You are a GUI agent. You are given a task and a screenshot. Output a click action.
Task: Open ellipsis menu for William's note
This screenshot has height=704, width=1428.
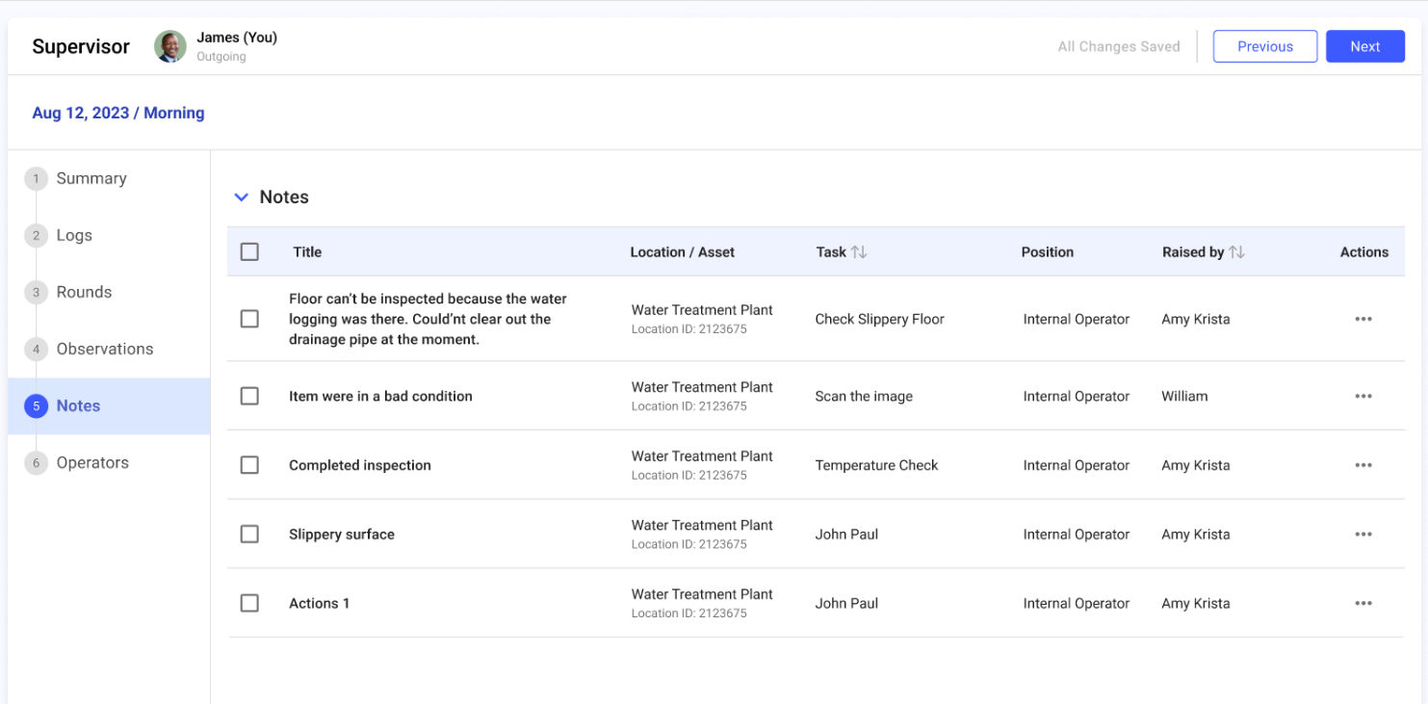1363,396
